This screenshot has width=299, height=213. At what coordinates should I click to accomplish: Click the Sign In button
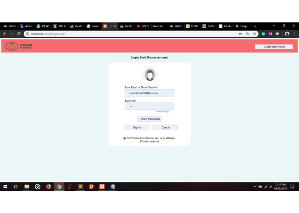(x=137, y=128)
